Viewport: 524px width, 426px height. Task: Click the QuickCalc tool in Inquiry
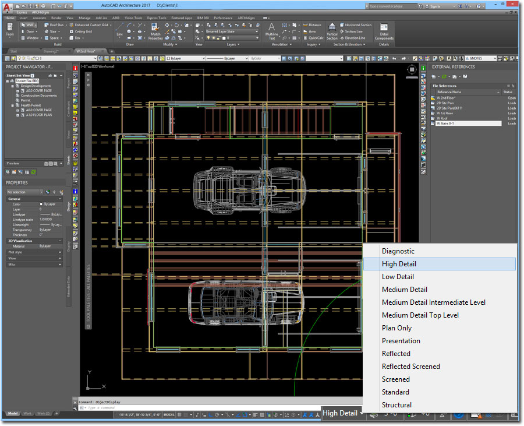tap(313, 38)
